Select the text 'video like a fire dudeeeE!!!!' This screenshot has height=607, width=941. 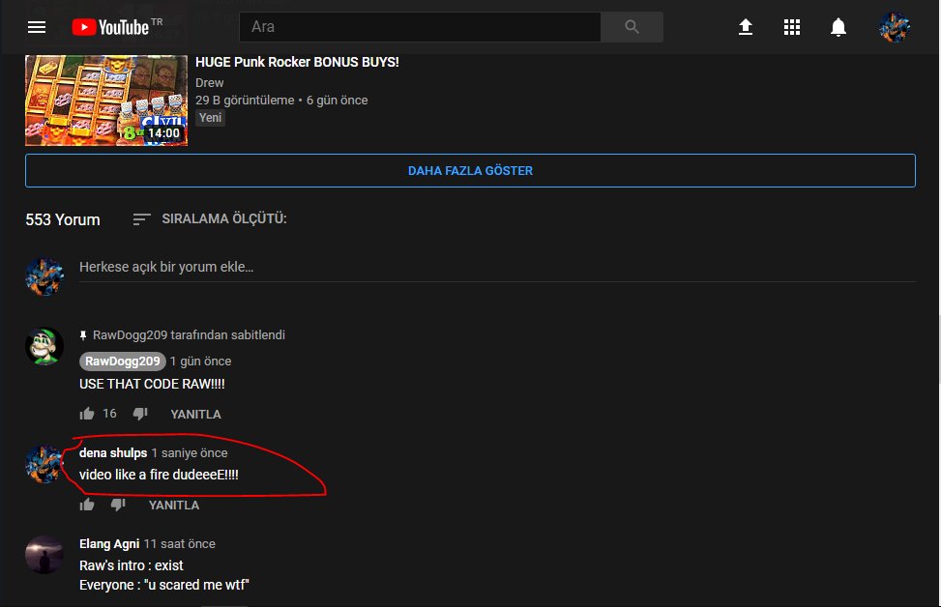[x=159, y=475]
